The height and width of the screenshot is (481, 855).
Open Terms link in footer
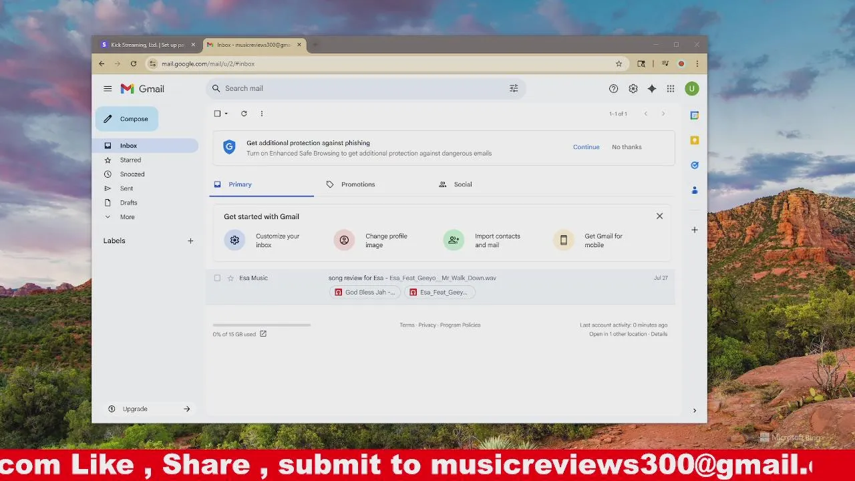(407, 325)
